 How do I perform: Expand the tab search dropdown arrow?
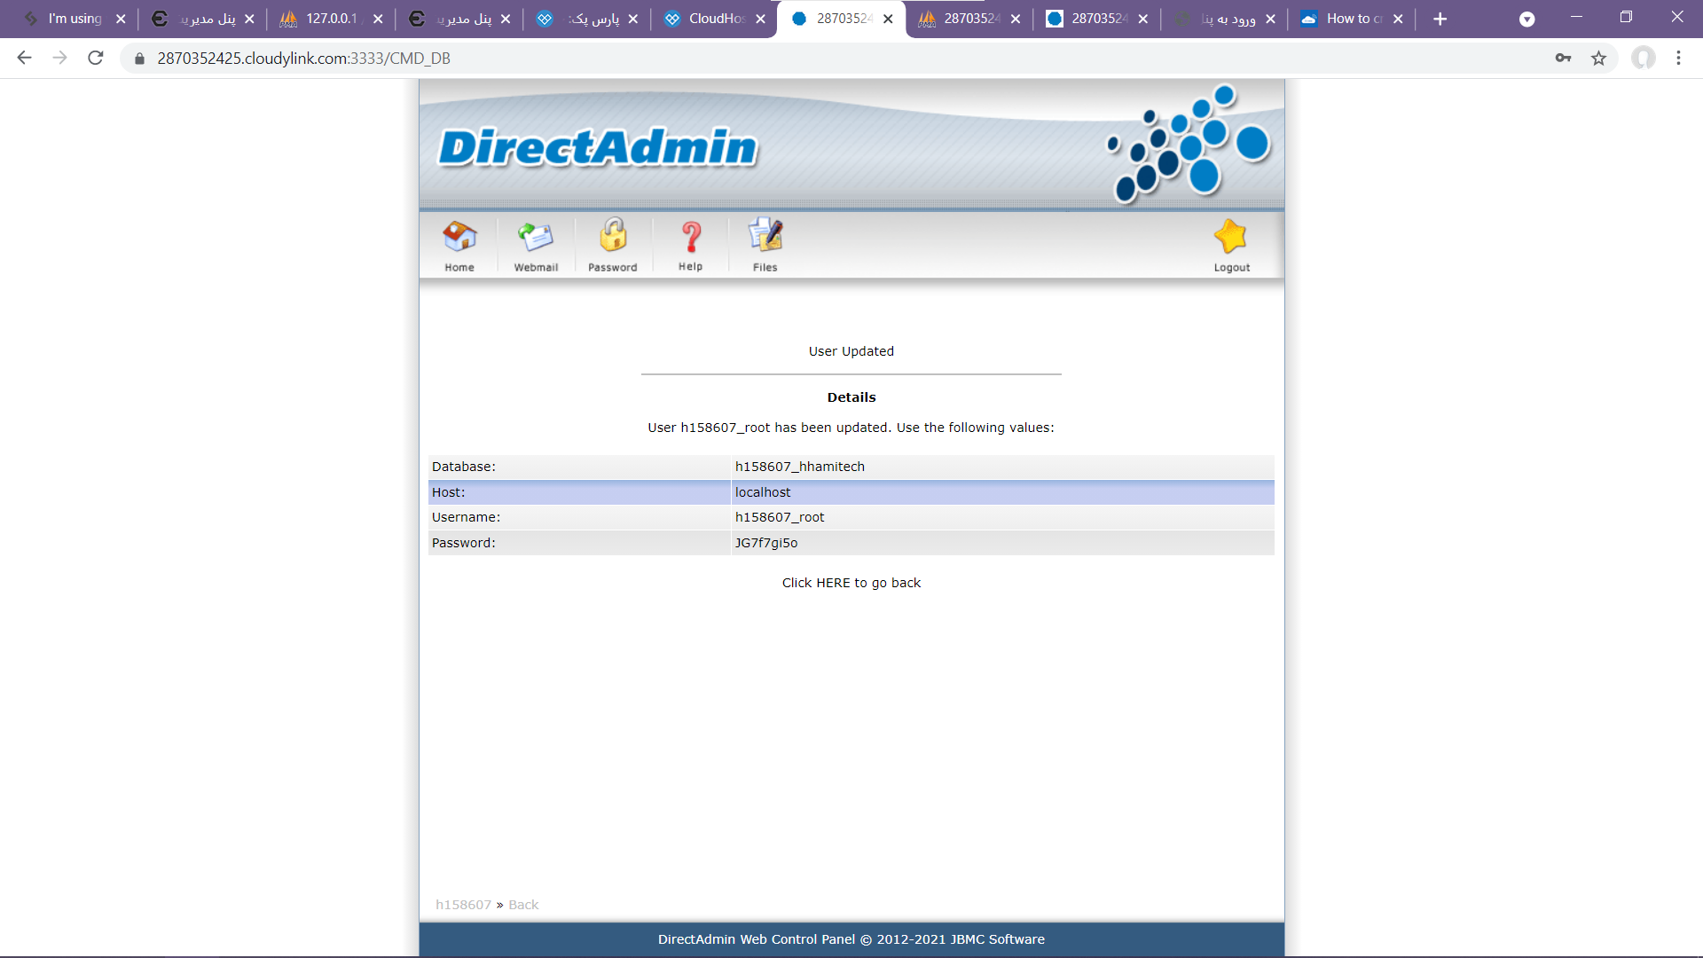pos(1526,19)
